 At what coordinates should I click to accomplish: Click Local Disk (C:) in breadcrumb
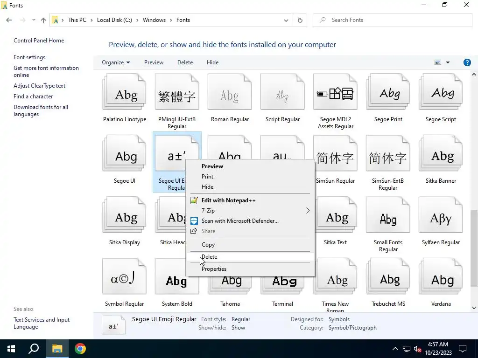click(x=114, y=20)
